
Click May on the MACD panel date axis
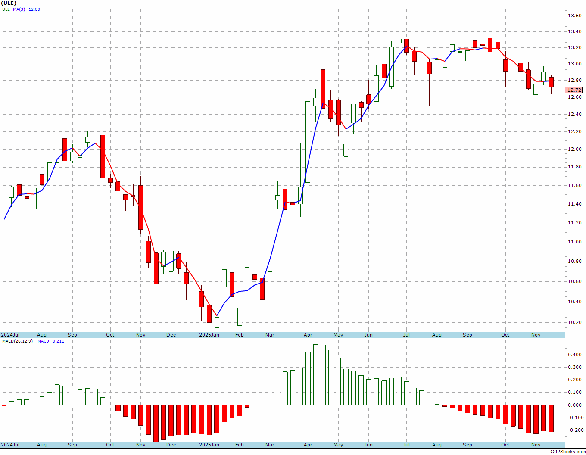click(x=338, y=444)
